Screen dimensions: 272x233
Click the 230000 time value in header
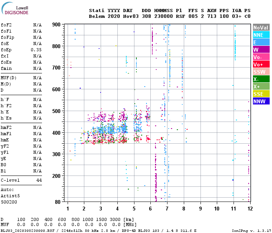coord(164,16)
